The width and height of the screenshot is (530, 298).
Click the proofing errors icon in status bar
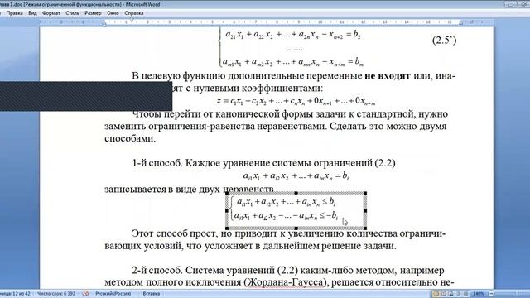pos(85,294)
